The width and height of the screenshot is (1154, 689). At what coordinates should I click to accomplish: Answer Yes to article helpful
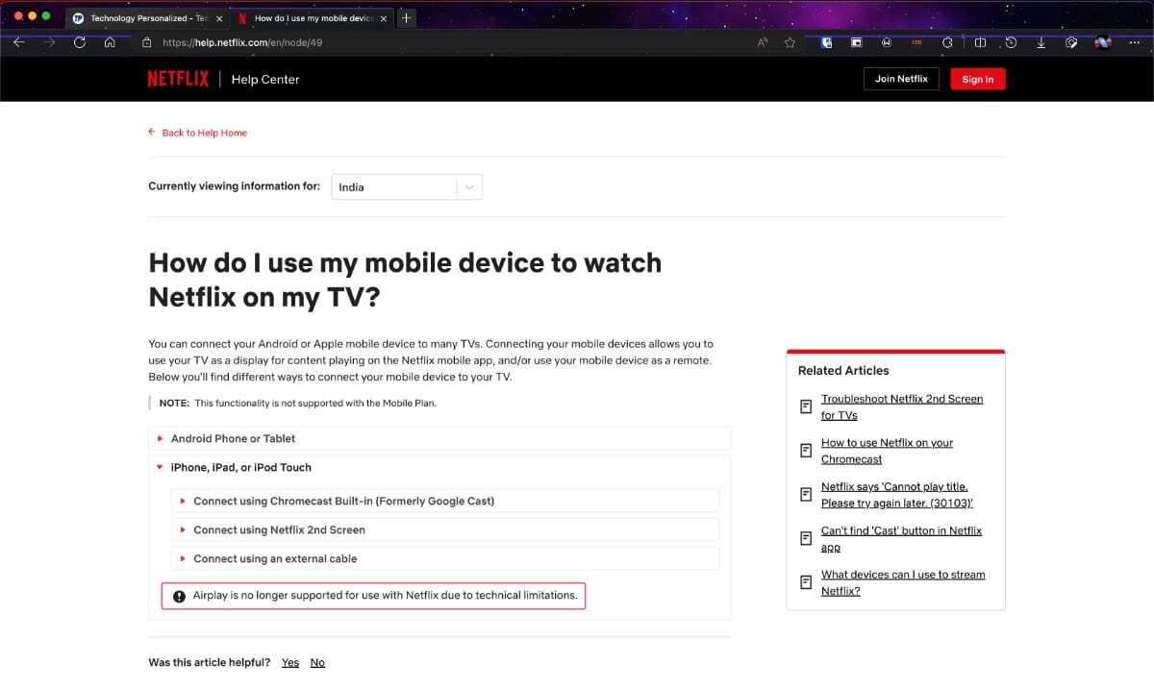(x=290, y=663)
